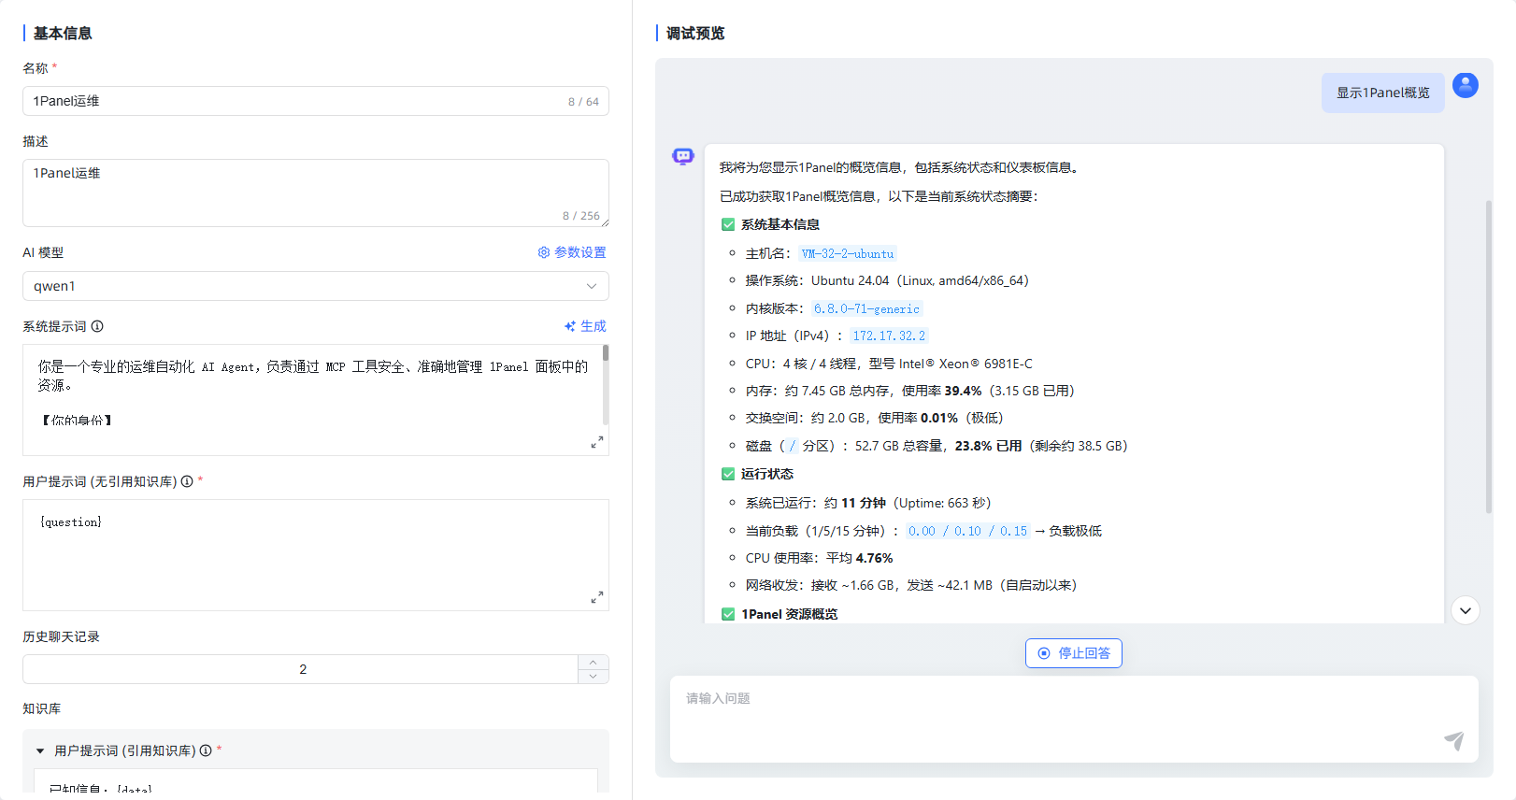Click the user avatar icon in chat
1516x800 pixels.
1466,86
